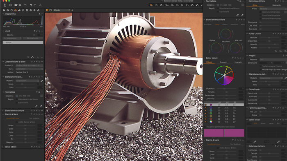Enable Bilanciamento del bianco checkbox in left Normalizza
Viewport: 287px width, 161px height.
17,99
